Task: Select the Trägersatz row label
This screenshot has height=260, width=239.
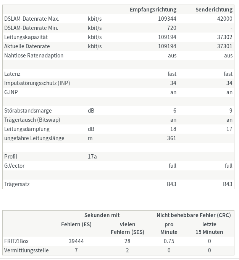Action: 17,184
